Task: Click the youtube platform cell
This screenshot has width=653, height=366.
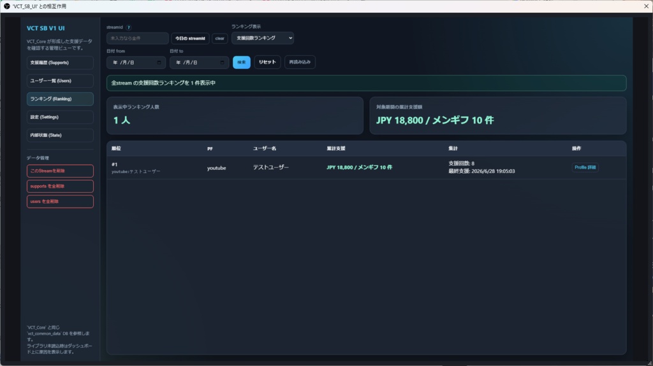Action: coord(217,168)
